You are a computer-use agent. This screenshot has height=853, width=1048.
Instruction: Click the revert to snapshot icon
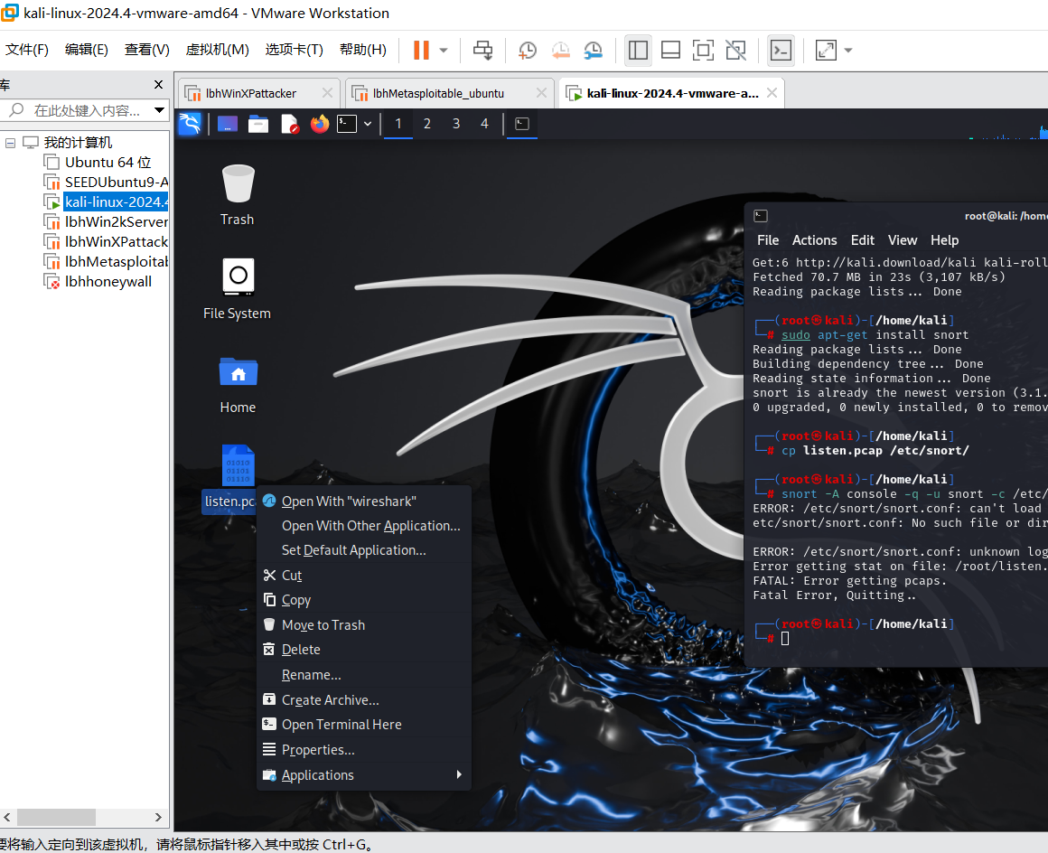pyautogui.click(x=560, y=50)
